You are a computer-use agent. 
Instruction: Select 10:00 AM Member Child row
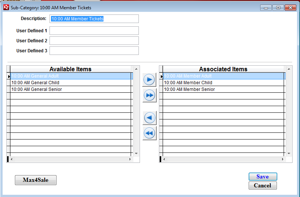[x=223, y=83]
